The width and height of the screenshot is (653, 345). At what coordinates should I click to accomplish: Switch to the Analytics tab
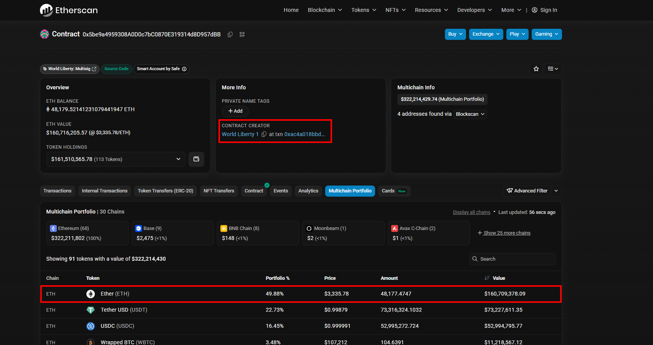click(x=308, y=191)
